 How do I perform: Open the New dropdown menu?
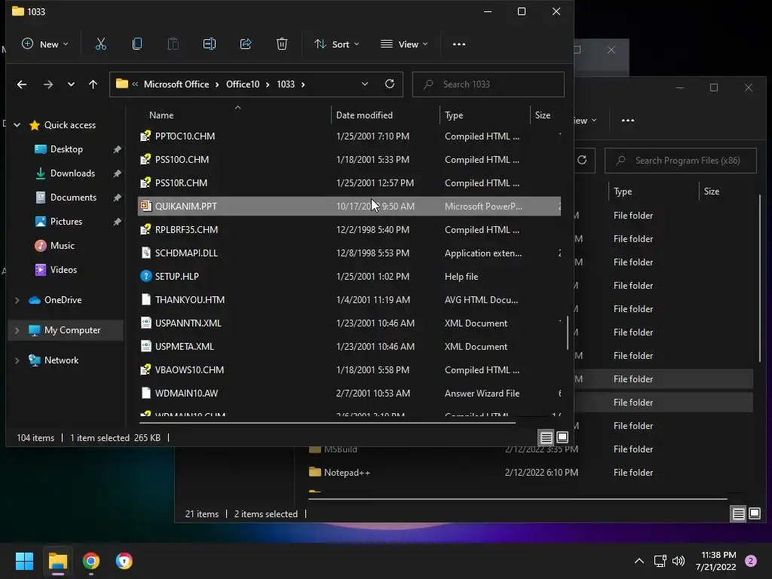click(x=44, y=44)
